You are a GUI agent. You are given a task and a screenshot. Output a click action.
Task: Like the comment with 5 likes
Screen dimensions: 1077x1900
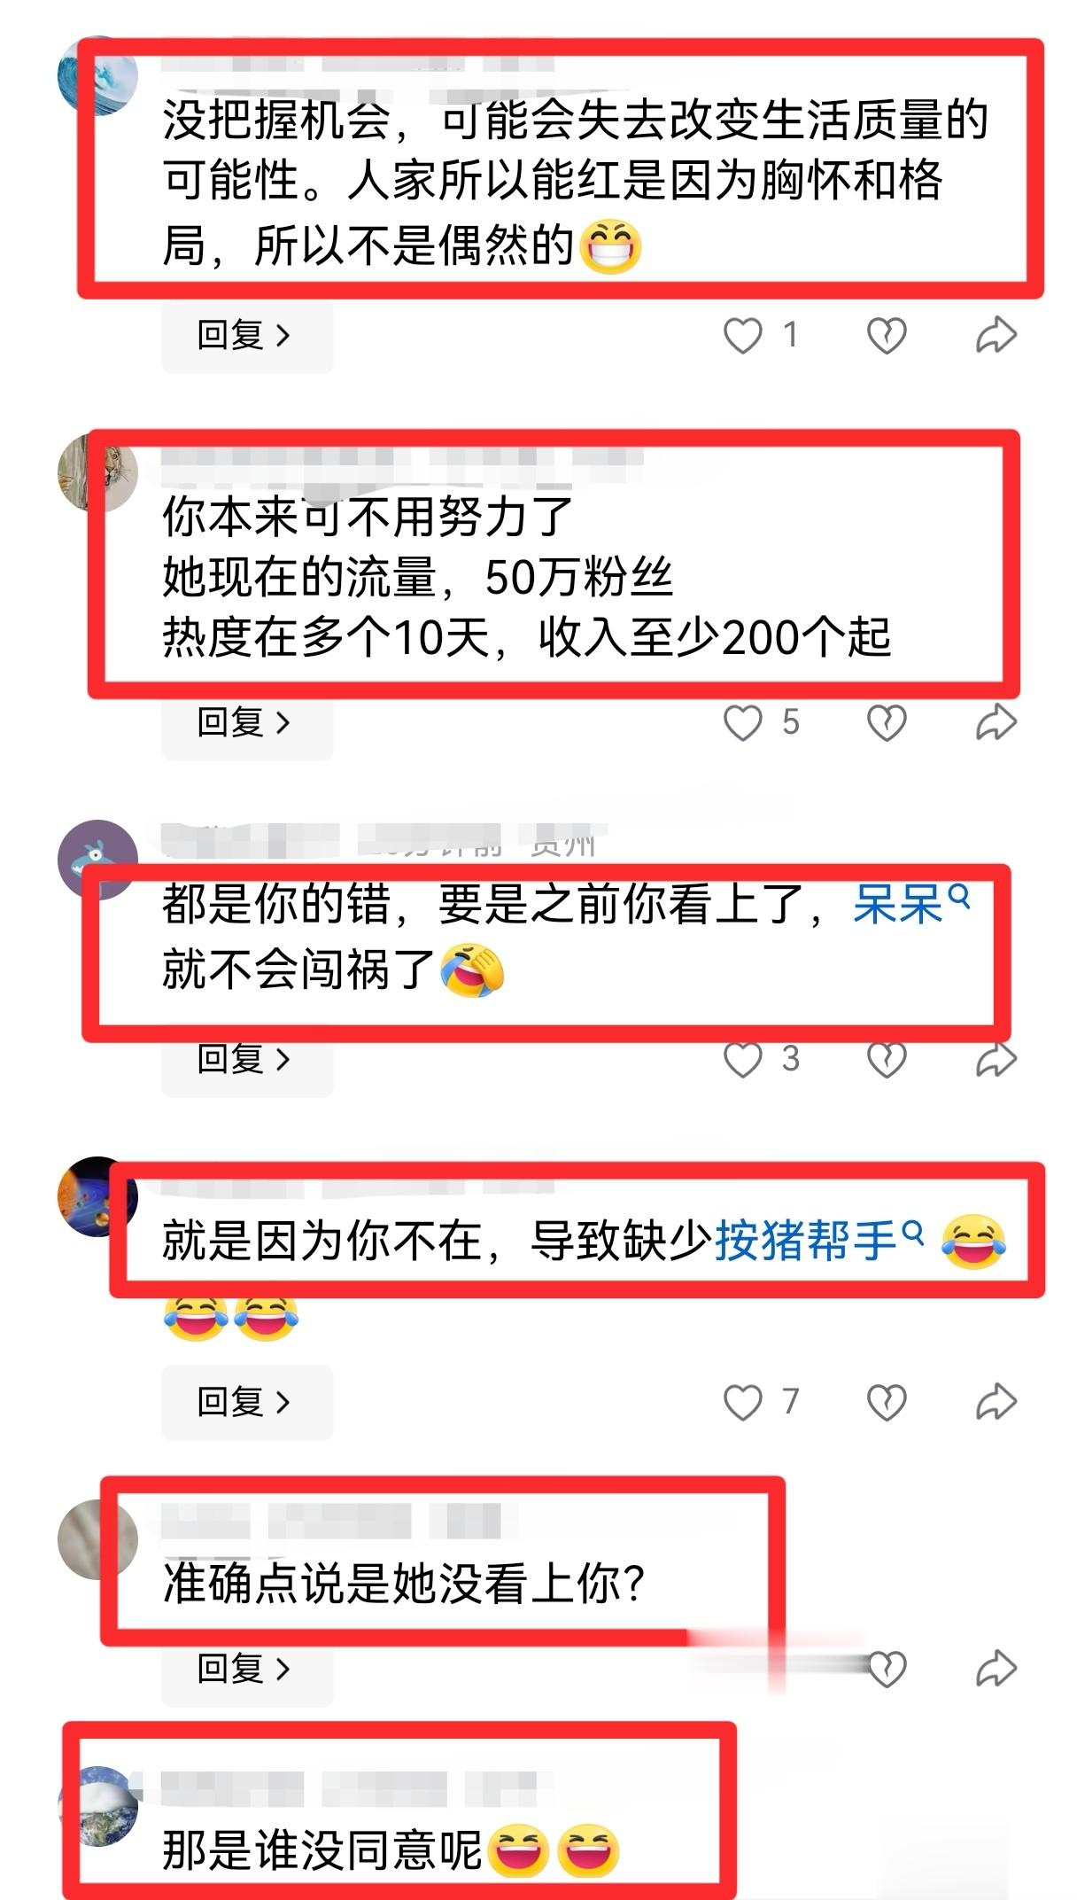pyautogui.click(x=742, y=723)
